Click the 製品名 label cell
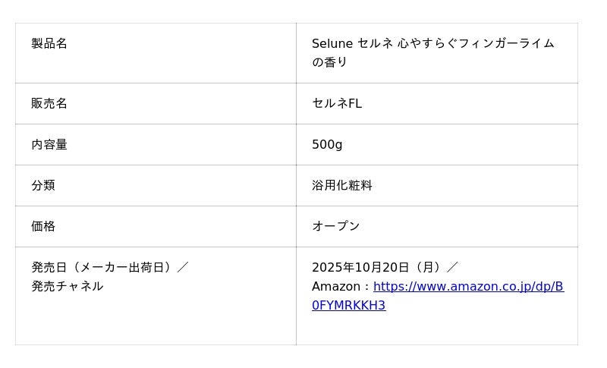The height and width of the screenshot is (368, 607). [x=49, y=44]
